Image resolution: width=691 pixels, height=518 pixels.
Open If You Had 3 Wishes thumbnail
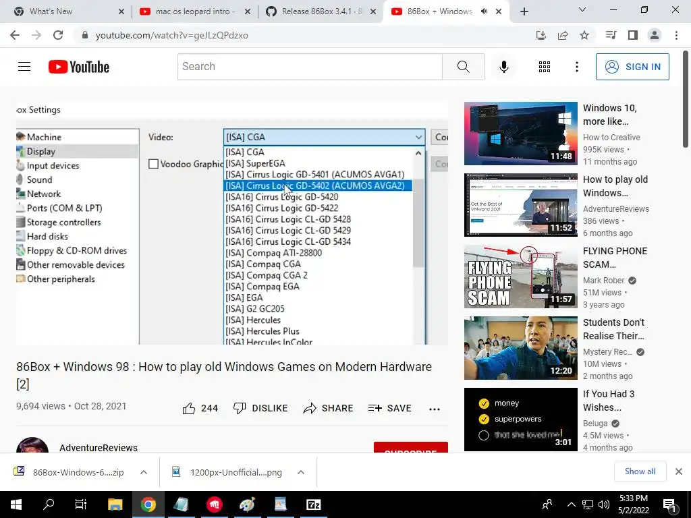tap(521, 420)
